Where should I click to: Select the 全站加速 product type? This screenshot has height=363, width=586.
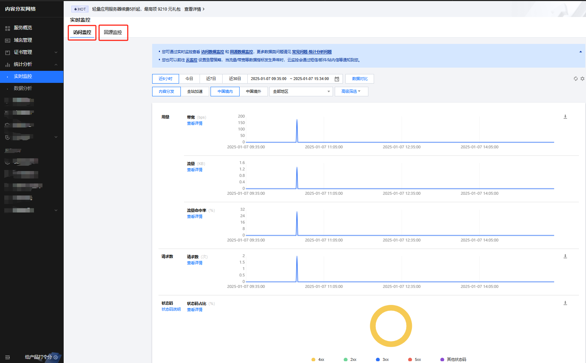tap(195, 91)
